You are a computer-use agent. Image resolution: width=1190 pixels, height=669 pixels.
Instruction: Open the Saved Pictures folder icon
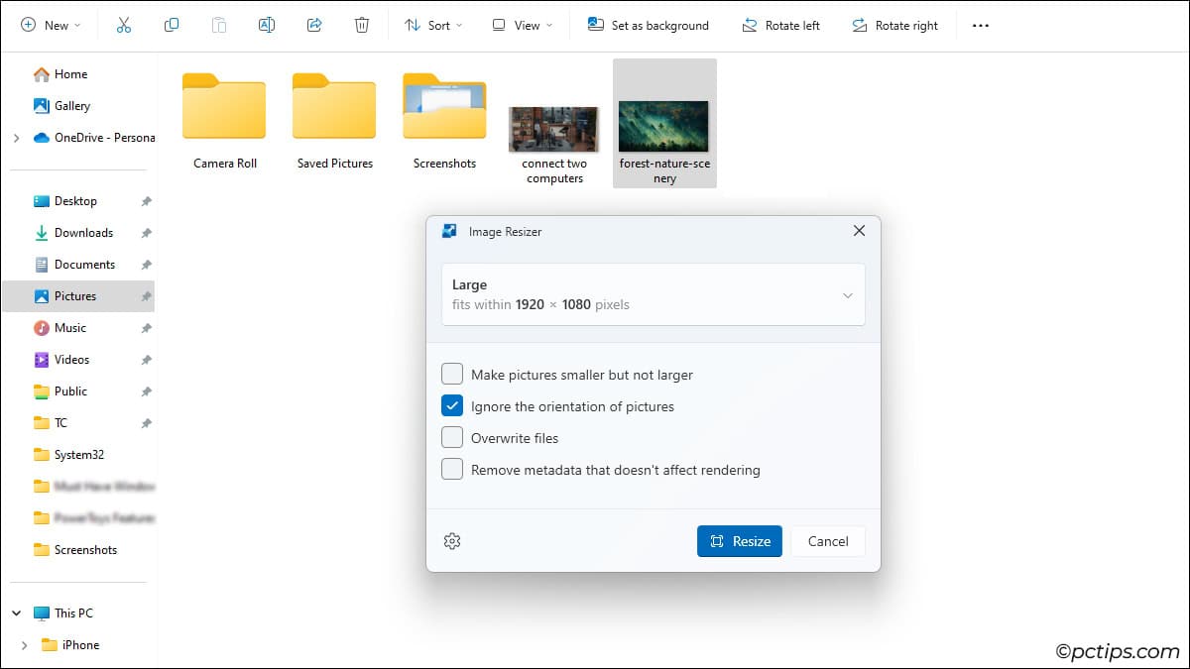click(334, 106)
